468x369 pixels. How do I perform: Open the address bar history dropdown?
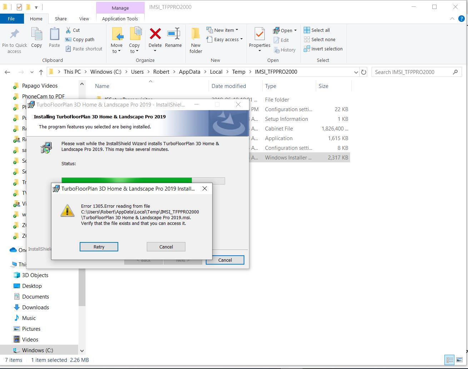click(x=356, y=72)
